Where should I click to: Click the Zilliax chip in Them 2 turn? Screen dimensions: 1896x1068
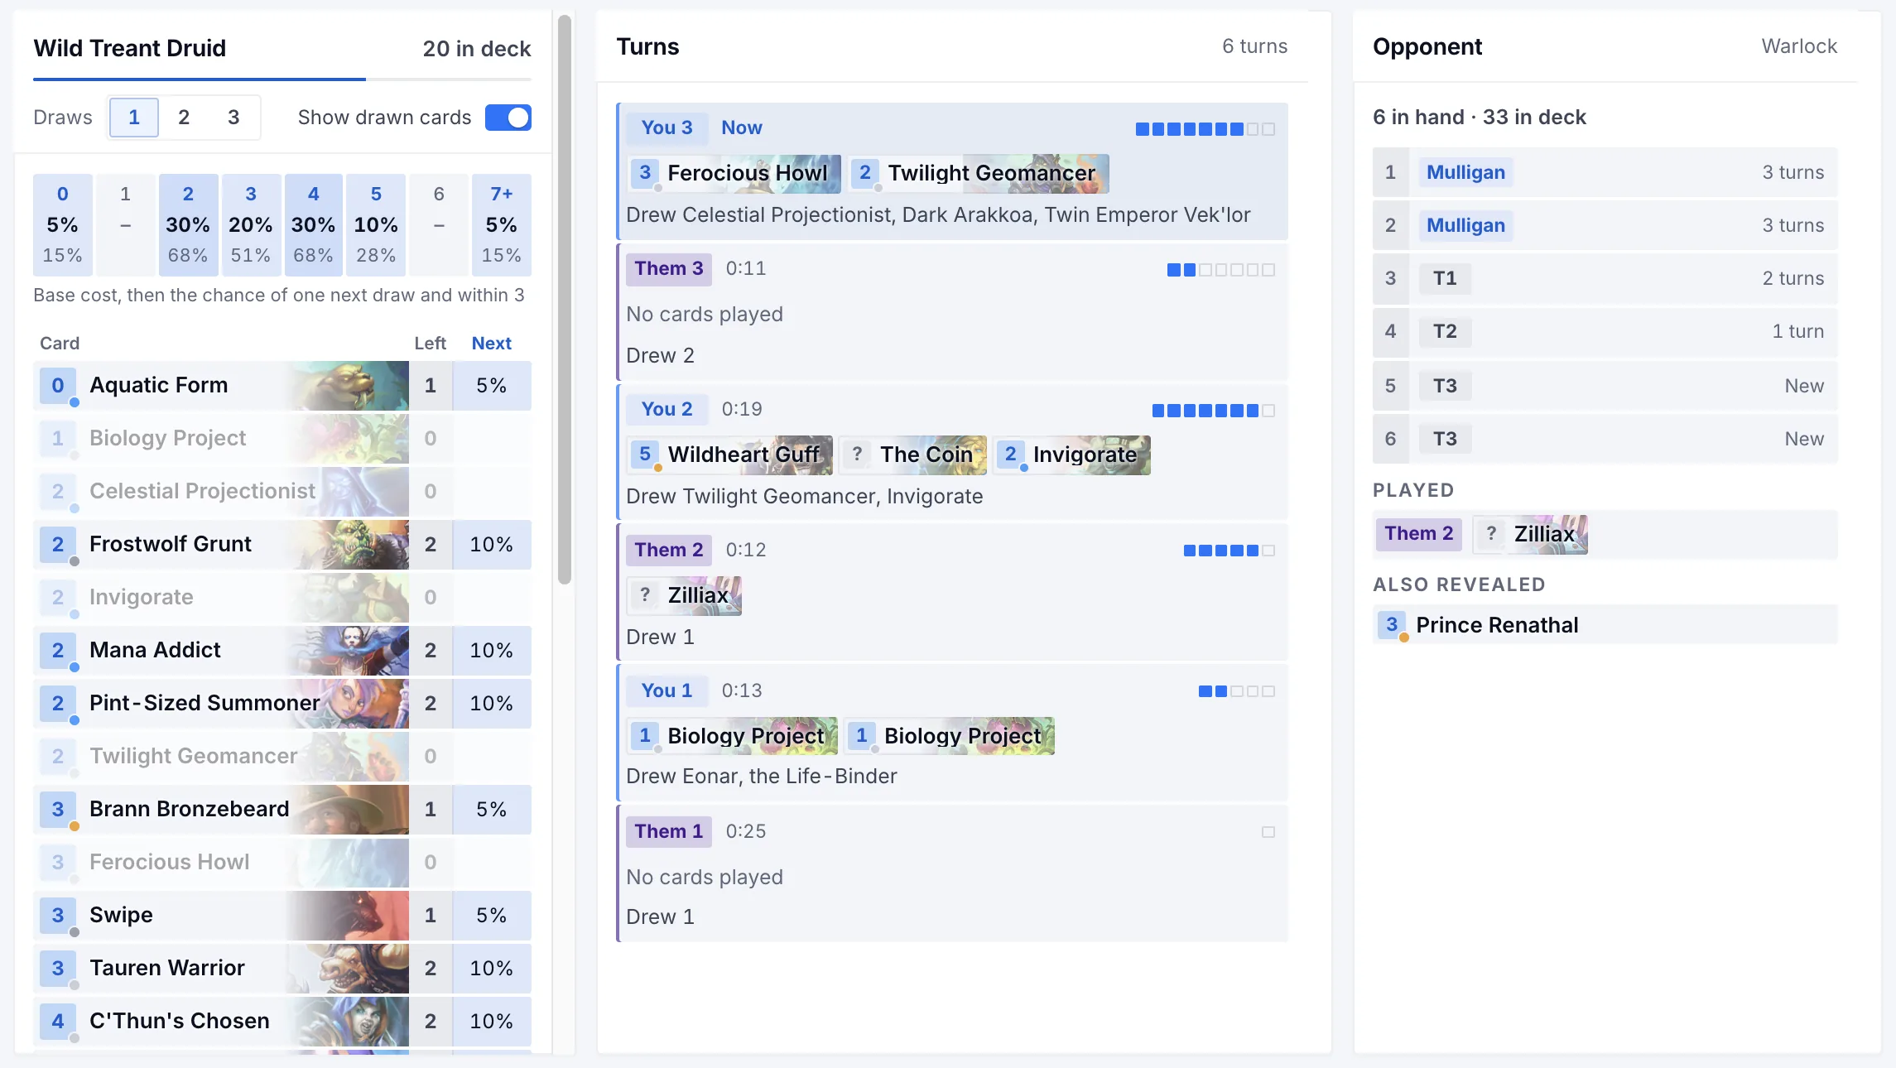[x=684, y=595]
